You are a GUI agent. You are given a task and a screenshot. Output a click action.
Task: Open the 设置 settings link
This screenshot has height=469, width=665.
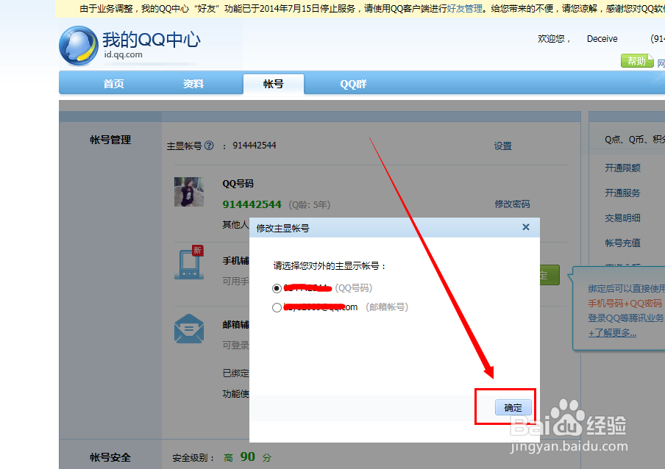(503, 146)
